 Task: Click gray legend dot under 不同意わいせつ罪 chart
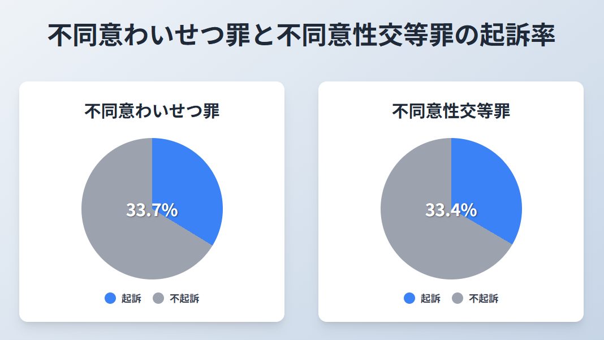(158, 298)
